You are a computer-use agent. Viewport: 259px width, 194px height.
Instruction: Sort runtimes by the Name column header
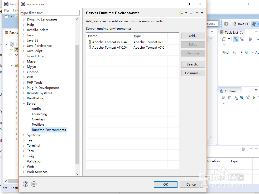point(109,36)
